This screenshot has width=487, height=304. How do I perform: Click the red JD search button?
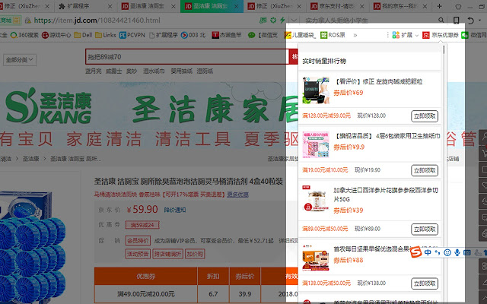[294, 57]
